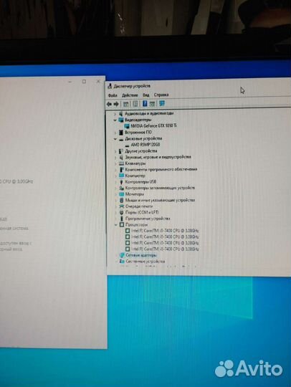Open Properties via the toolbar sheet icon
This screenshot has height=387, width=291.
tap(135, 104)
